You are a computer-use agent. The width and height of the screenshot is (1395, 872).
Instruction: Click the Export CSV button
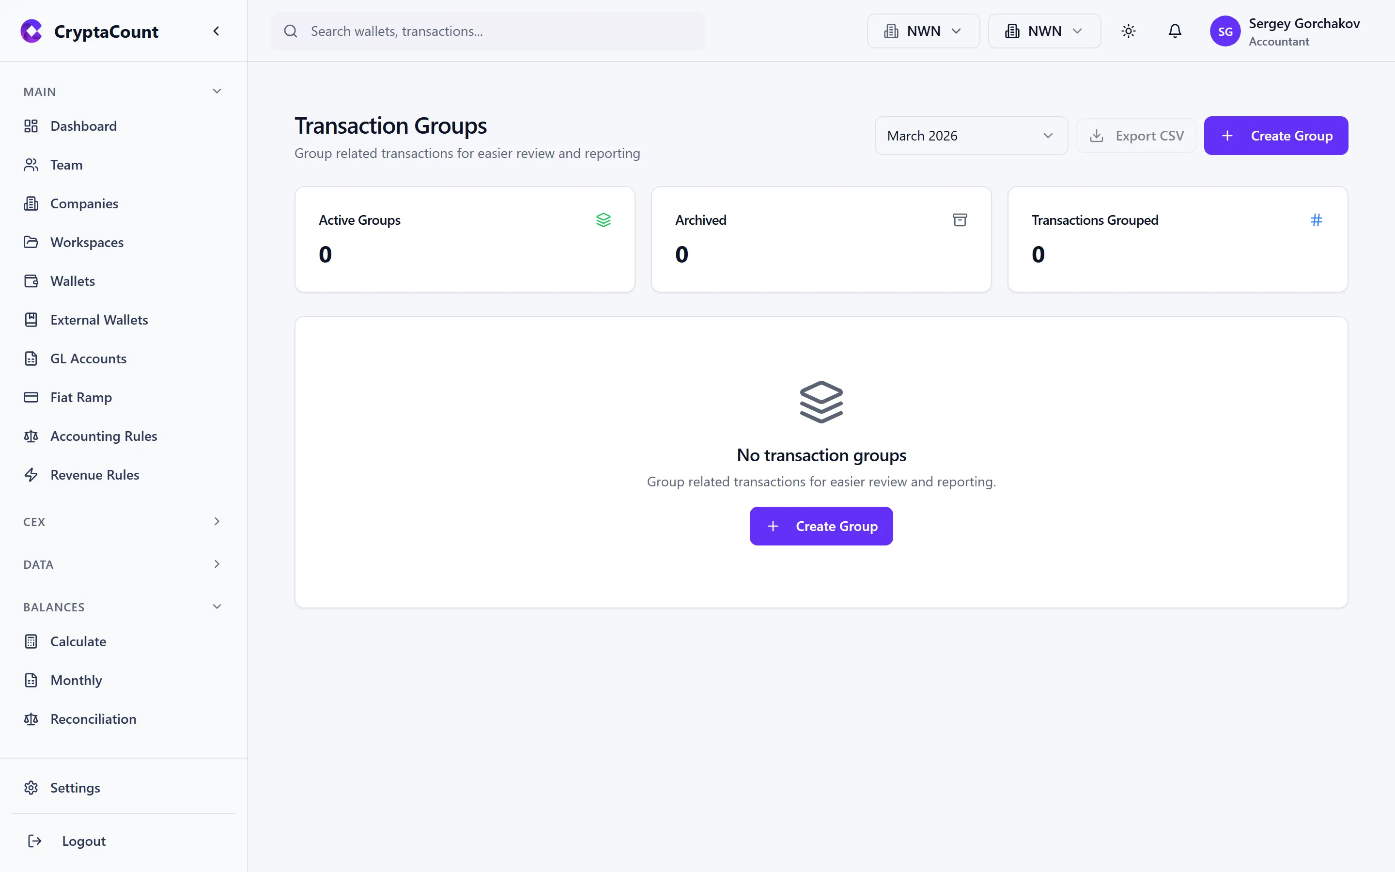click(1135, 136)
